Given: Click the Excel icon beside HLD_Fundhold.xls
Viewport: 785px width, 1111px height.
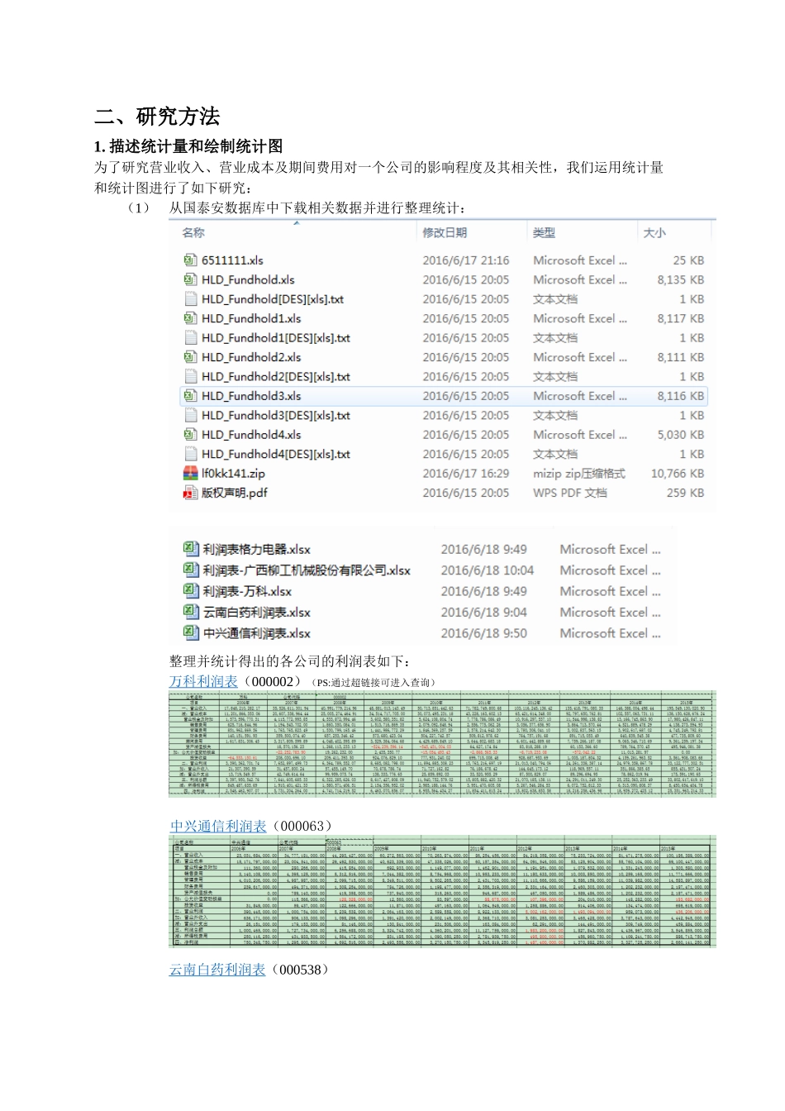Looking at the screenshot, I should click(x=190, y=279).
